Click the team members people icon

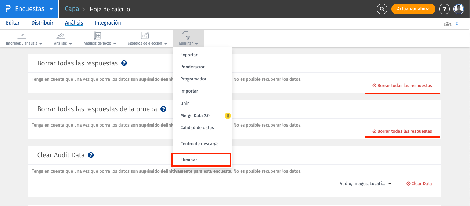tap(447, 23)
